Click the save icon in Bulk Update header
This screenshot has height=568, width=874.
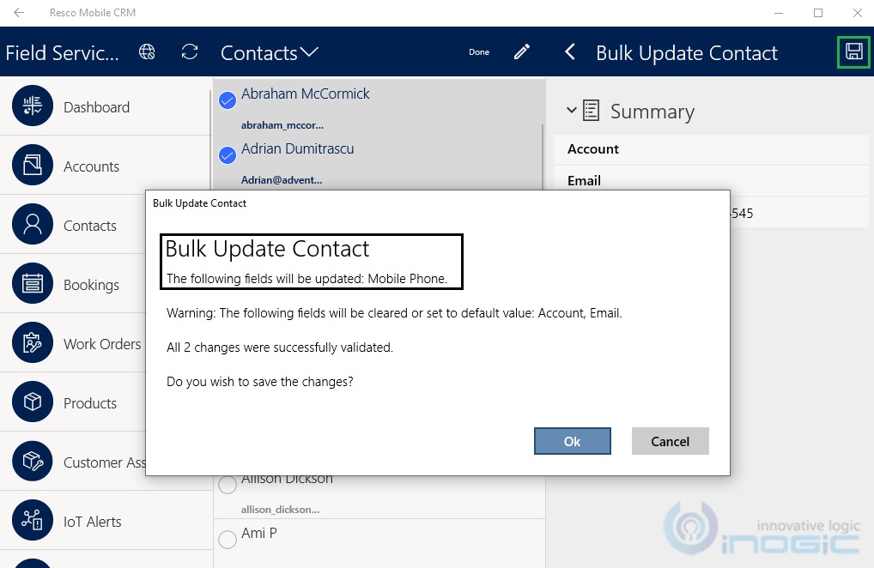coord(853,51)
